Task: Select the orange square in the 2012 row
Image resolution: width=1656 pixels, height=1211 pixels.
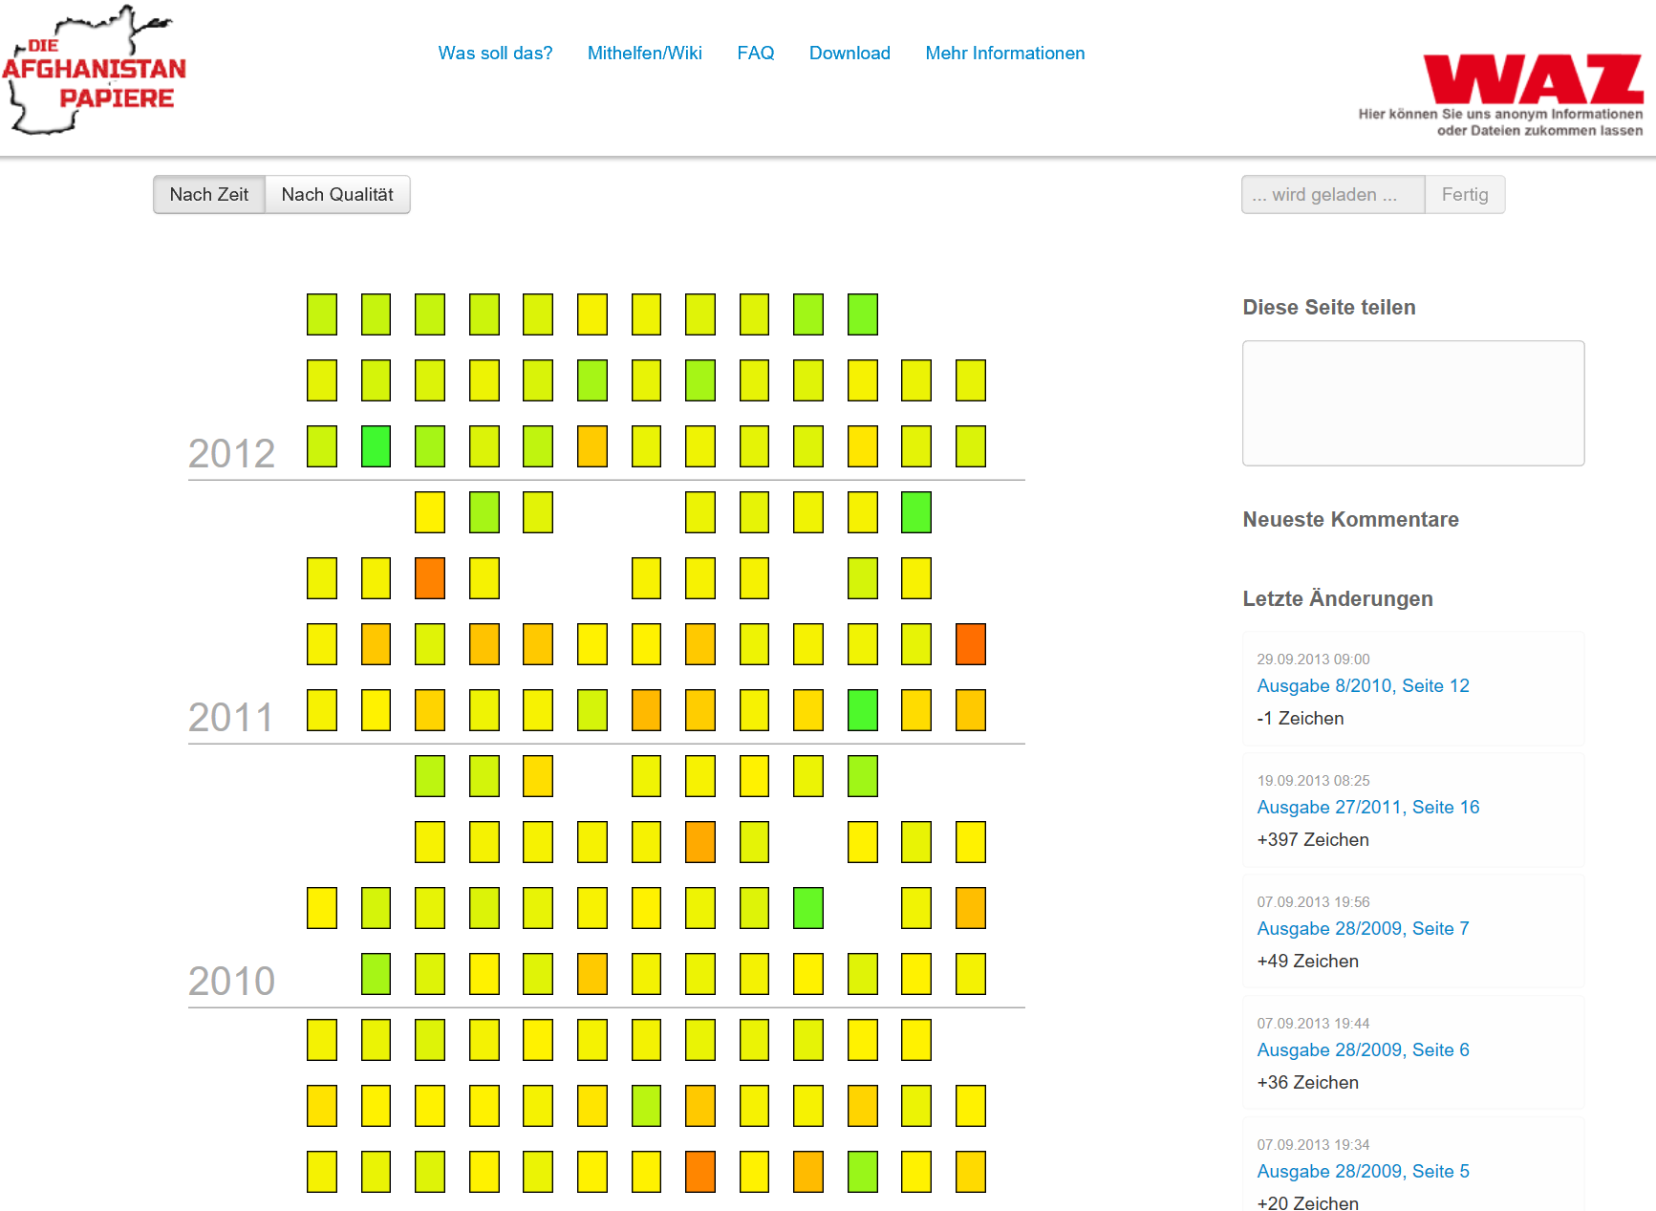Action: tap(592, 446)
